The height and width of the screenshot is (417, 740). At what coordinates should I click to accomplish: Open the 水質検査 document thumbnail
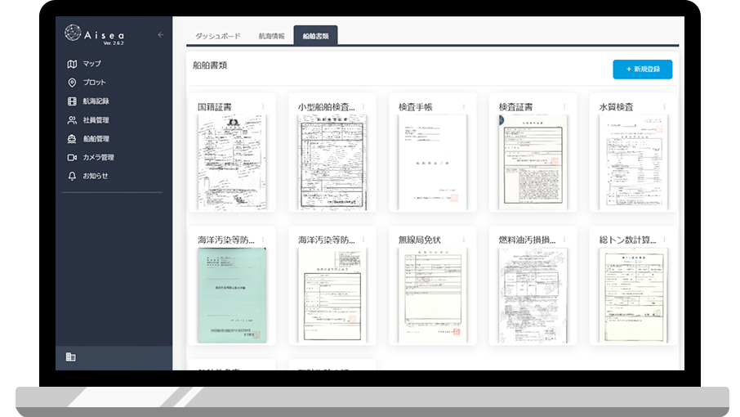(633, 163)
